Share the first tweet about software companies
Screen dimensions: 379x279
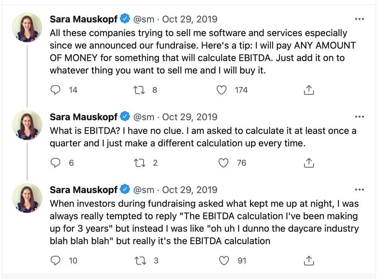click(309, 90)
